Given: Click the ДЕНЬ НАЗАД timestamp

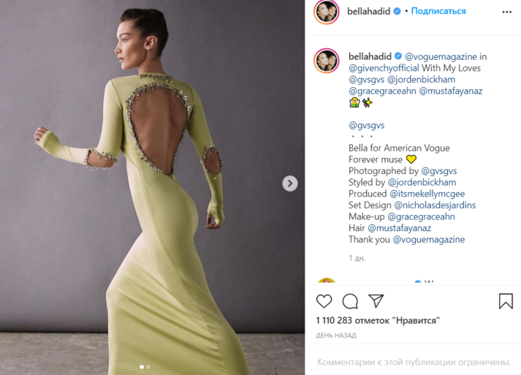Looking at the screenshot, I should (336, 336).
